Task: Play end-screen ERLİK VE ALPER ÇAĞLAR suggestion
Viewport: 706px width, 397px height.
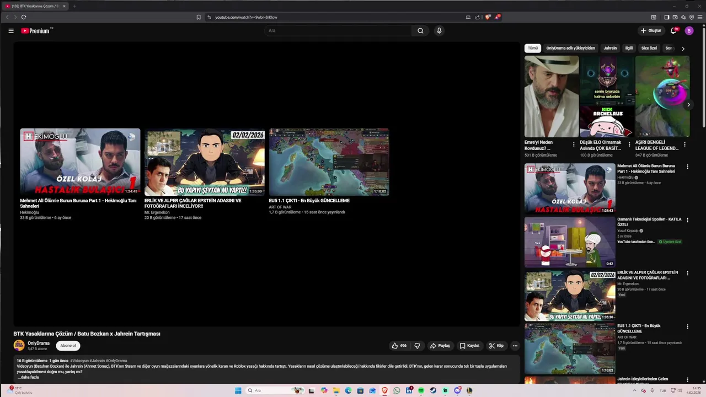Action: tap(204, 162)
